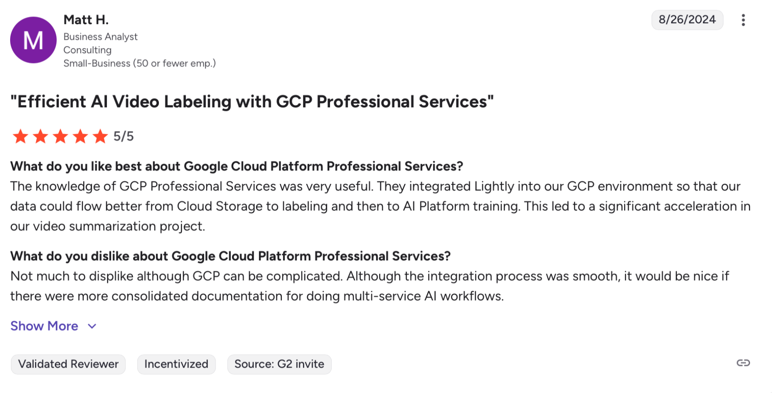Click the fifth rating star
The height and width of the screenshot is (393, 775).
(x=100, y=136)
